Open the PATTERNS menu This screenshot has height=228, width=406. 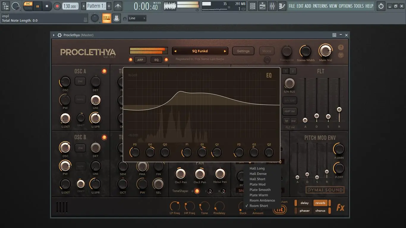pyautogui.click(x=320, y=6)
